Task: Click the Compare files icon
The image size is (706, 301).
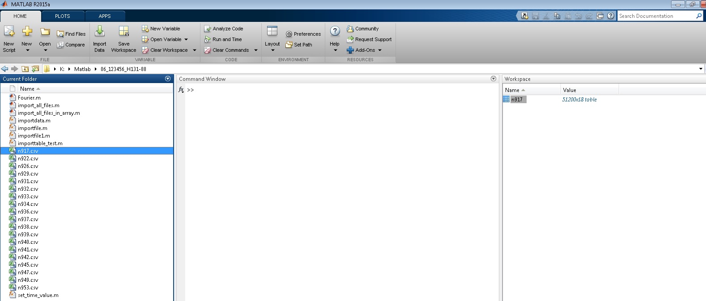Action: point(60,45)
